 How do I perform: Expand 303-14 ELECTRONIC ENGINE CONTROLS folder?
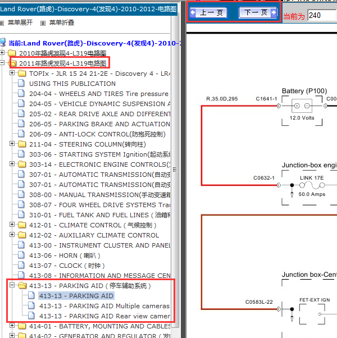[x=12, y=164]
